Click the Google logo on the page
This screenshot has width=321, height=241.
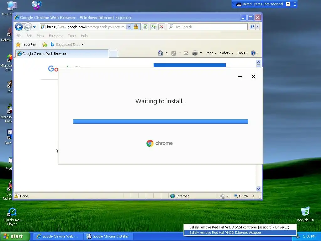(x=53, y=69)
